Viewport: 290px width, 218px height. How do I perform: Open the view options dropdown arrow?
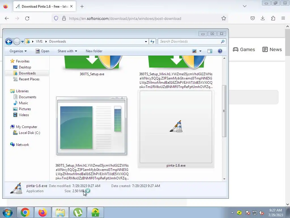click(200, 51)
